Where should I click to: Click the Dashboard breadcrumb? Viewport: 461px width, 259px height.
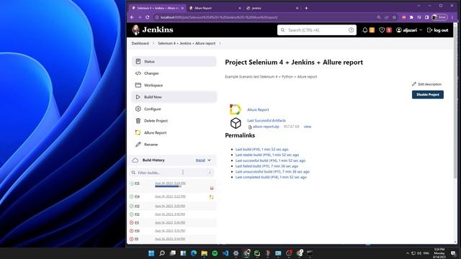(x=140, y=43)
